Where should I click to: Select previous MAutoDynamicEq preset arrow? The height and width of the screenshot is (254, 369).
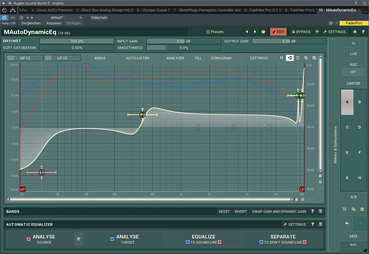pos(247,32)
